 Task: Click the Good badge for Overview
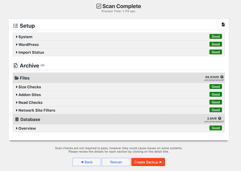[216, 128]
